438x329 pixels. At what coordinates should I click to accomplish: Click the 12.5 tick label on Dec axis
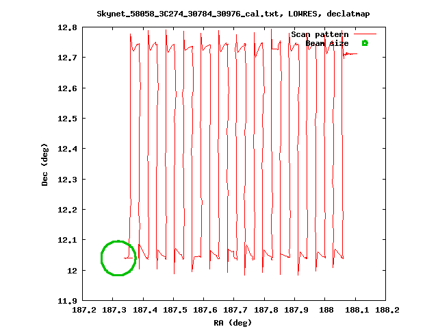tap(67, 119)
